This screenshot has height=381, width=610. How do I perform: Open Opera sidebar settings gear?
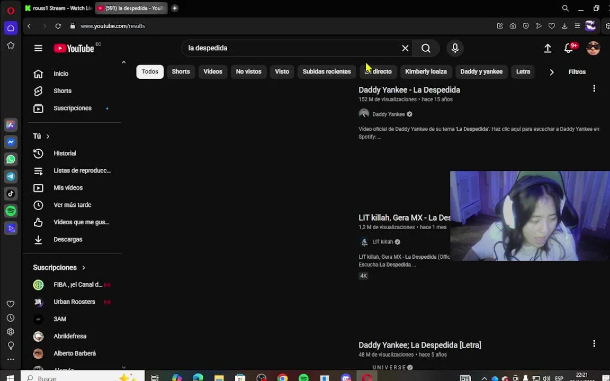click(x=11, y=332)
